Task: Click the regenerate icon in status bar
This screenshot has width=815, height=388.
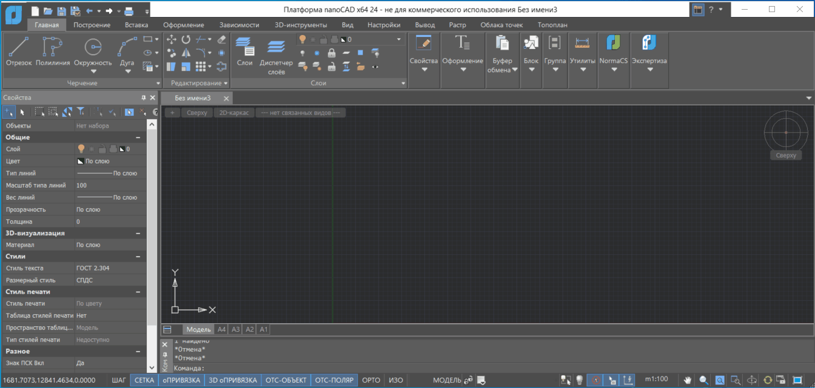Action: (768, 380)
